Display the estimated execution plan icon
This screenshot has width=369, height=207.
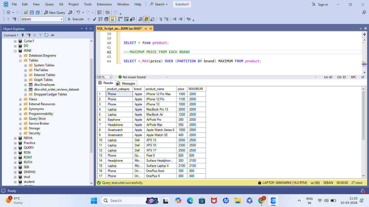(100, 19)
